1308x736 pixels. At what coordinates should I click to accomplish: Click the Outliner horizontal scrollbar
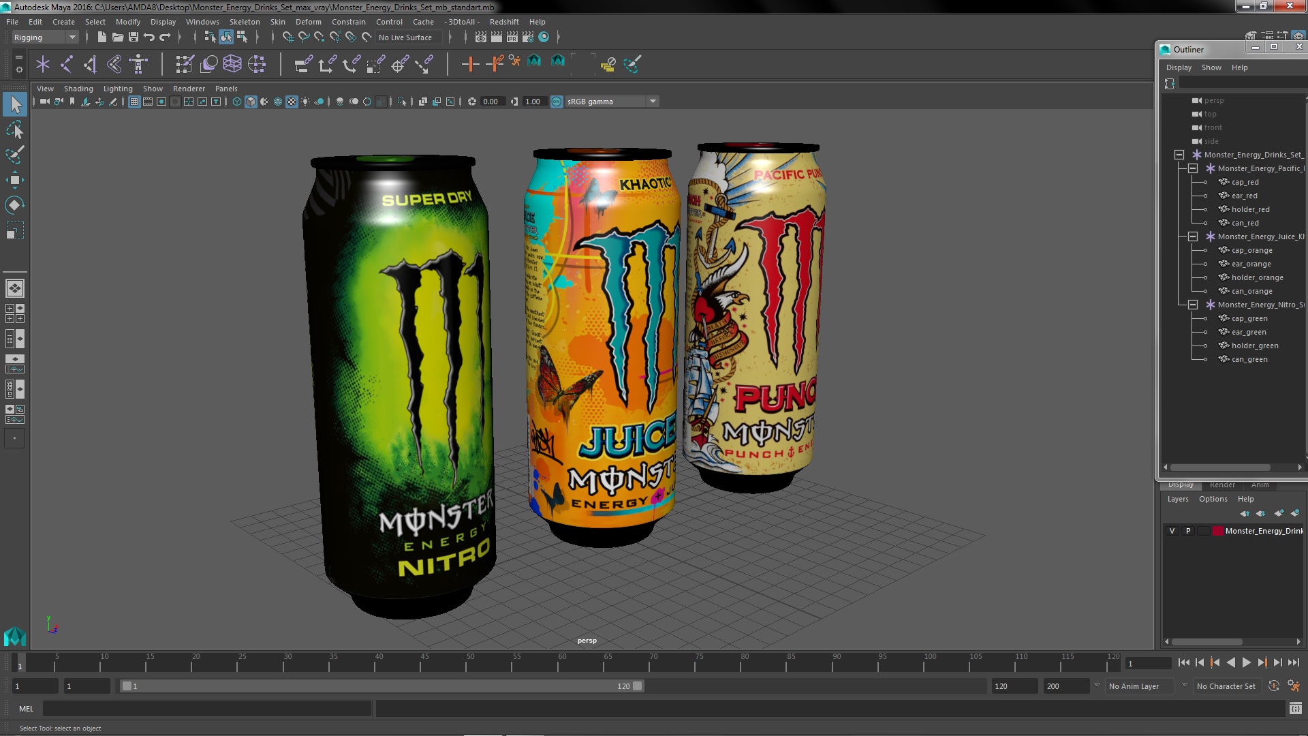coord(1220,467)
